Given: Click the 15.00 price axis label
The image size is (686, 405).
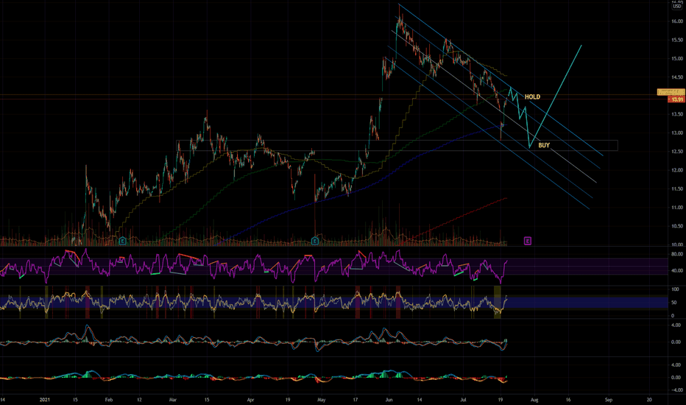Looking at the screenshot, I should coord(677,58).
